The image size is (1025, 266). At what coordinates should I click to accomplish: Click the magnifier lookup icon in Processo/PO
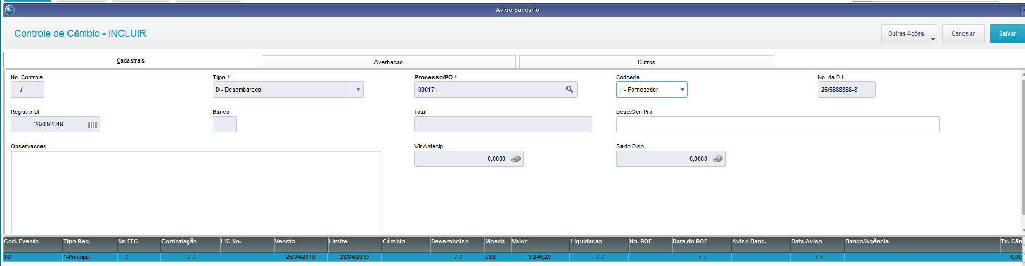(x=570, y=90)
